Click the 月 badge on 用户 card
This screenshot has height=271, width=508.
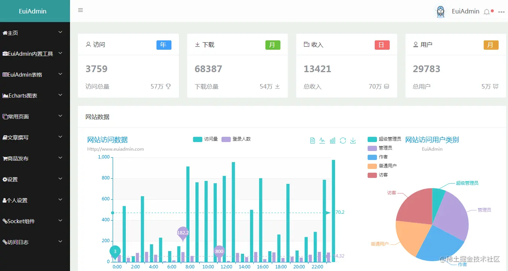491,45
